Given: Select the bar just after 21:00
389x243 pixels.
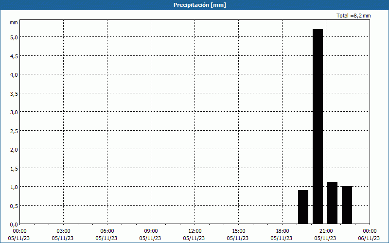Looking at the screenshot, I should [x=332, y=203].
